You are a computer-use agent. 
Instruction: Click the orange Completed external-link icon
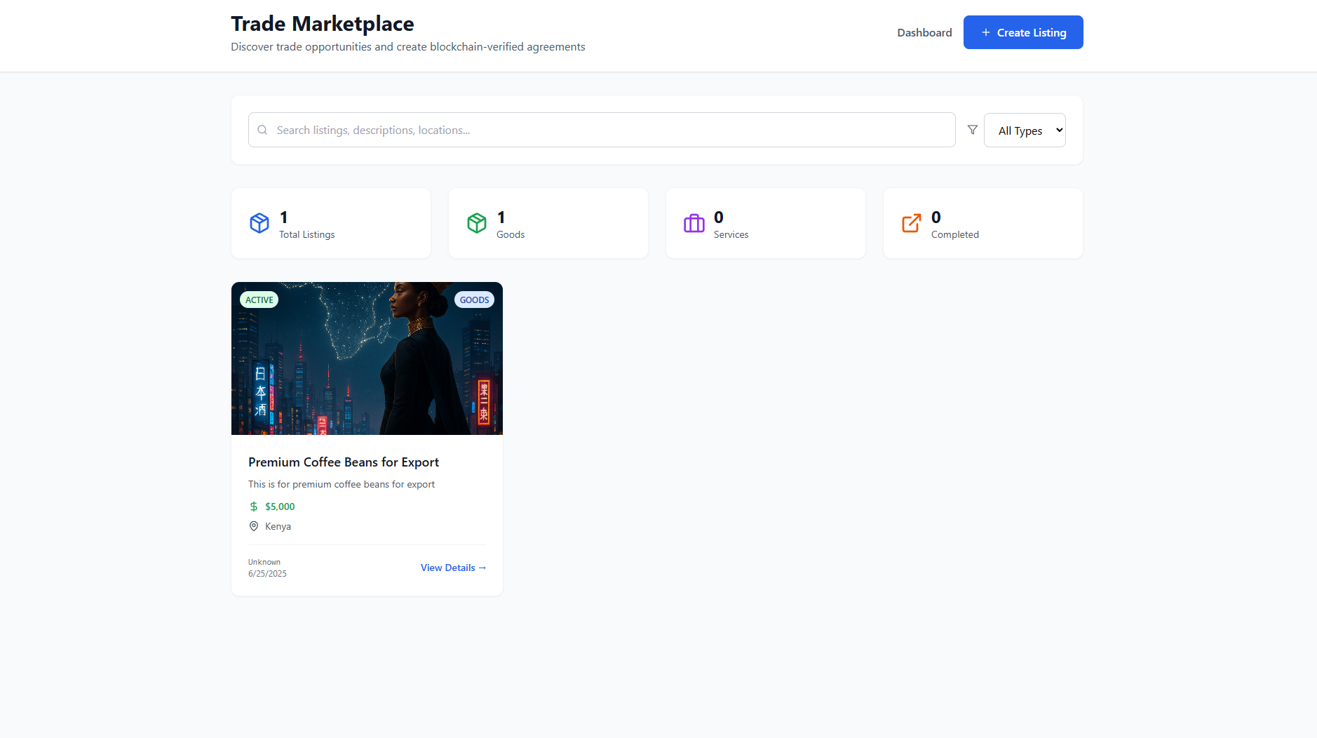912,223
